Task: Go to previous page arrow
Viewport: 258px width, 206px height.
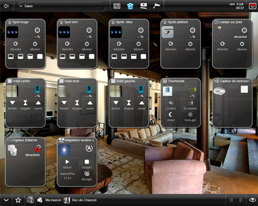Action: click(231, 200)
